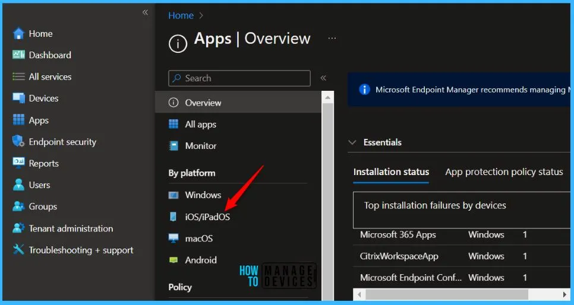The image size is (574, 305).
Task: Select Overview in the Apps menu
Action: click(238, 103)
